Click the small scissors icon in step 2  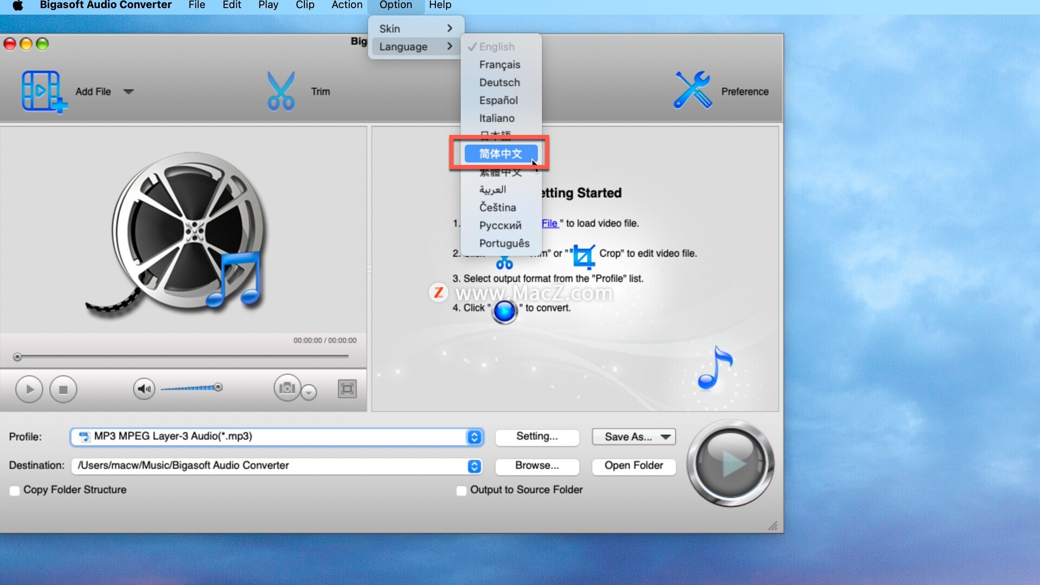coord(504,263)
